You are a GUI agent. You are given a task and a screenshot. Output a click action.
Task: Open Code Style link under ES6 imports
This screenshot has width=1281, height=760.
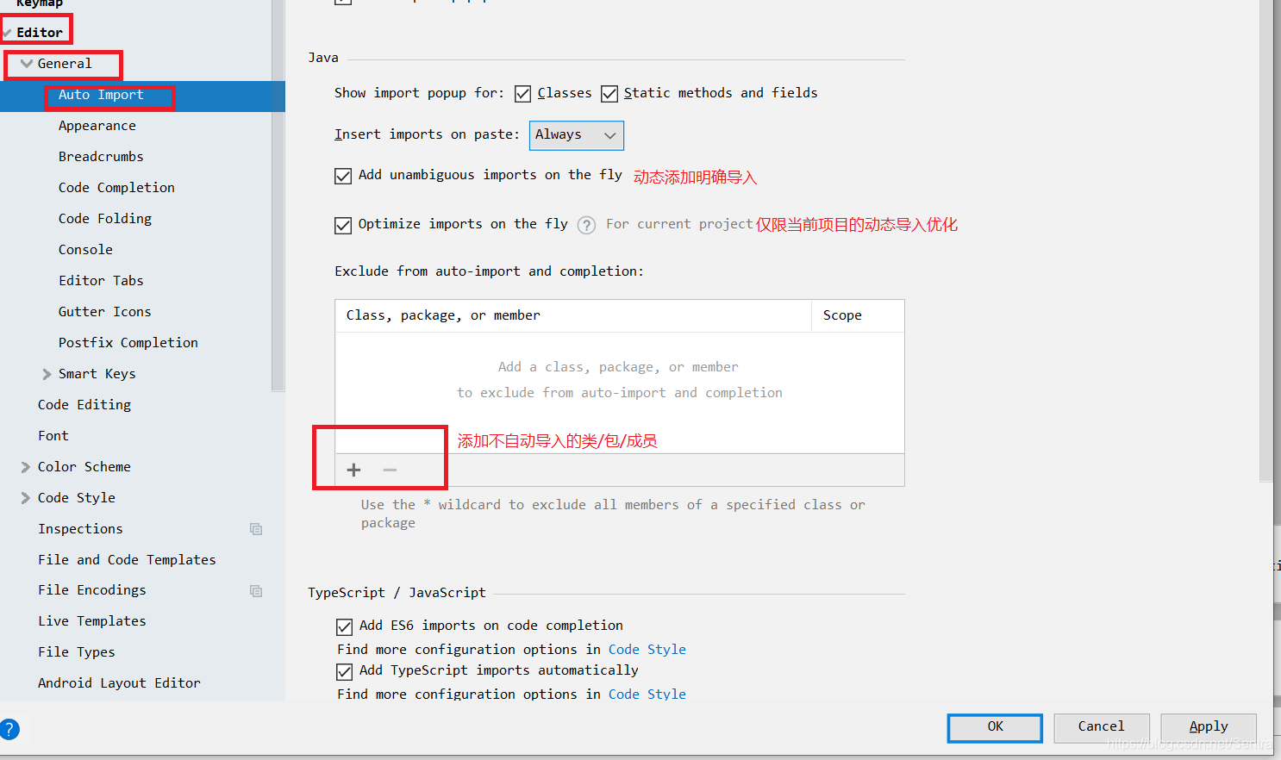647,650
